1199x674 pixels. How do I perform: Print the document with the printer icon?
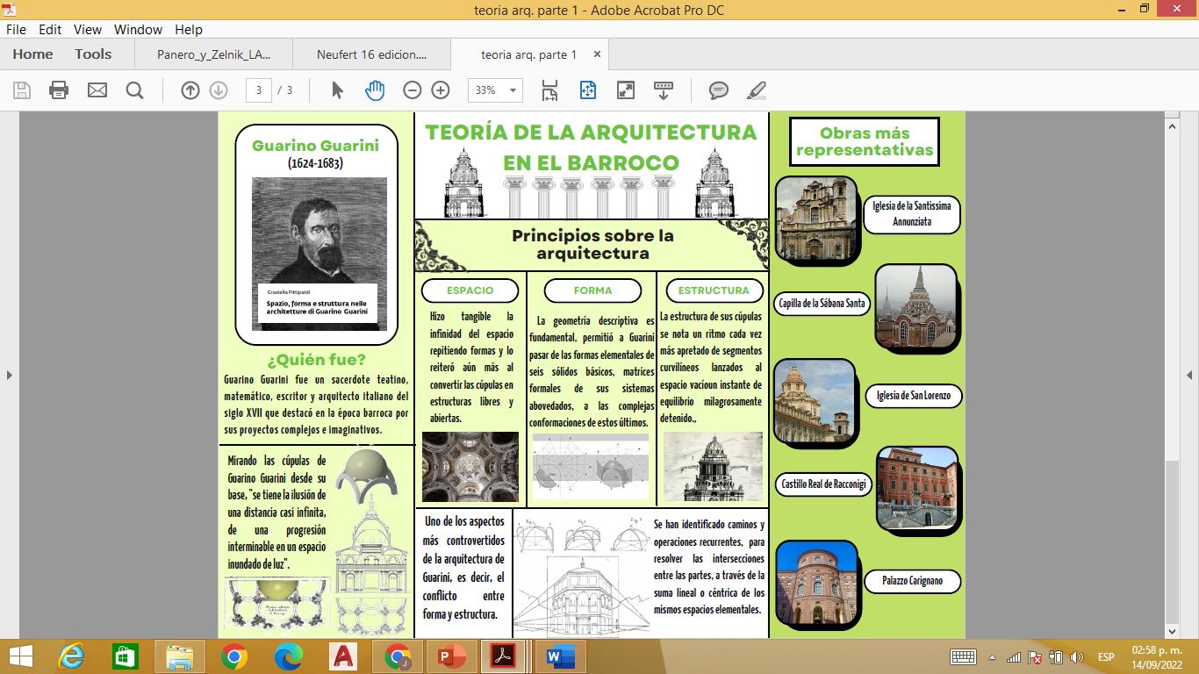pos(59,90)
